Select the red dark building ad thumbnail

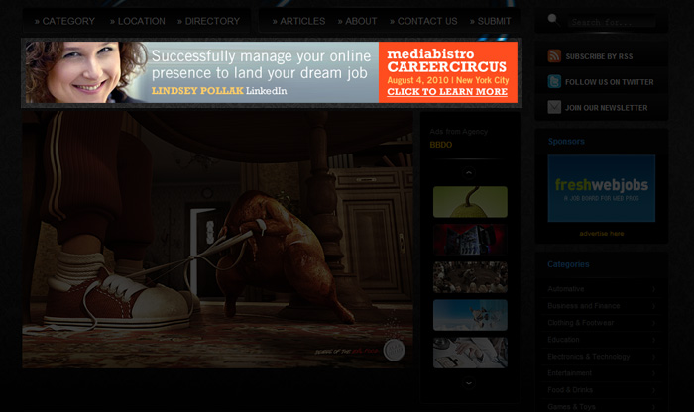[470, 239]
